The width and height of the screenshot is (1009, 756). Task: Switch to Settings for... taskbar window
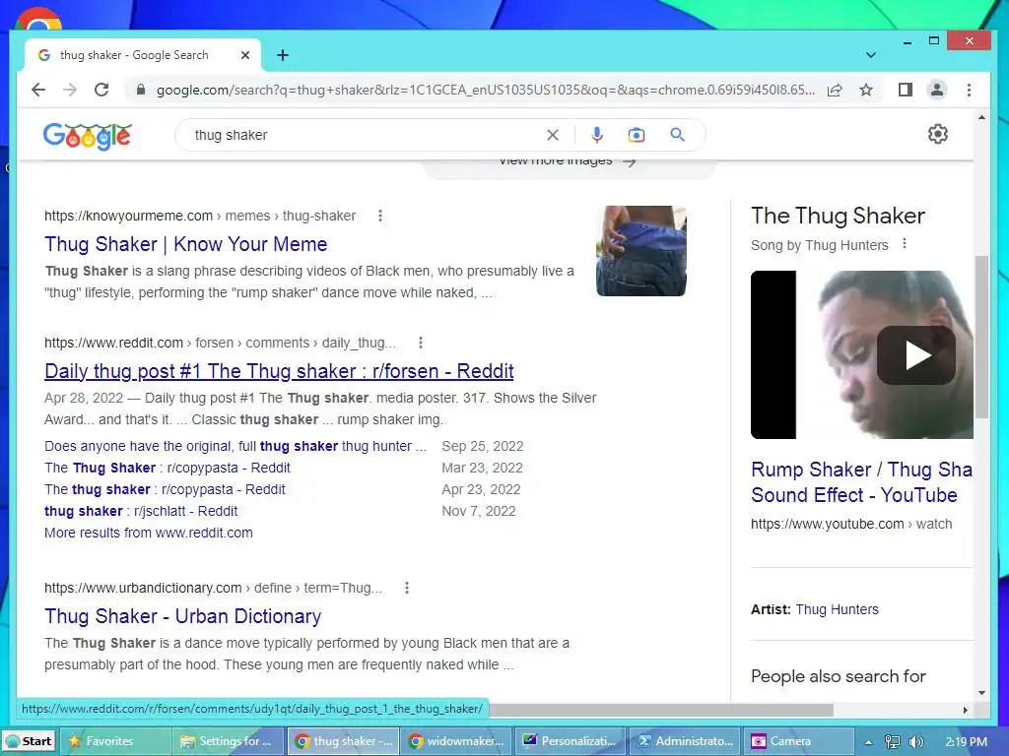(228, 741)
